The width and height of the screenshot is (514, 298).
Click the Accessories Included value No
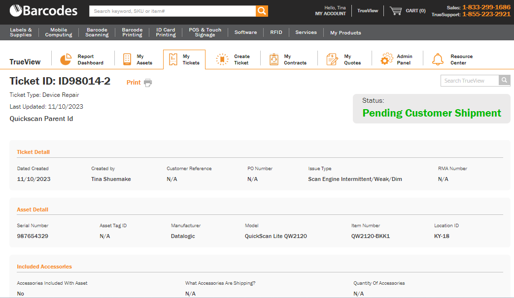tap(20, 294)
